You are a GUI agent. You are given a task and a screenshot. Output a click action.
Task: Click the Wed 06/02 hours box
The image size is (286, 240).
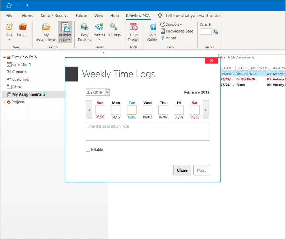point(147,110)
